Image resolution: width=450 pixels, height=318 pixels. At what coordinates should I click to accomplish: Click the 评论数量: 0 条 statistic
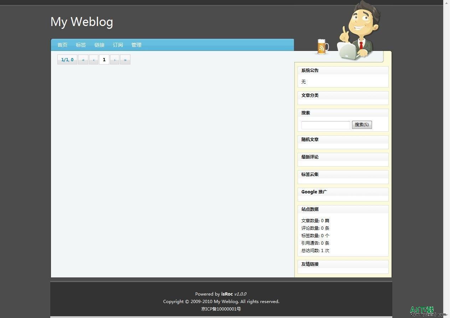pyautogui.click(x=315, y=228)
